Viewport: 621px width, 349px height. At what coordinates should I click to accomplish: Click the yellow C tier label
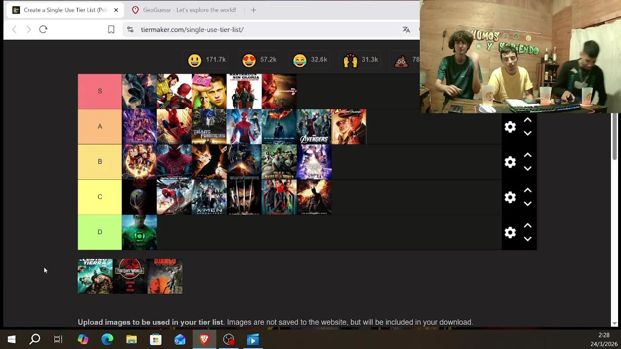point(99,197)
